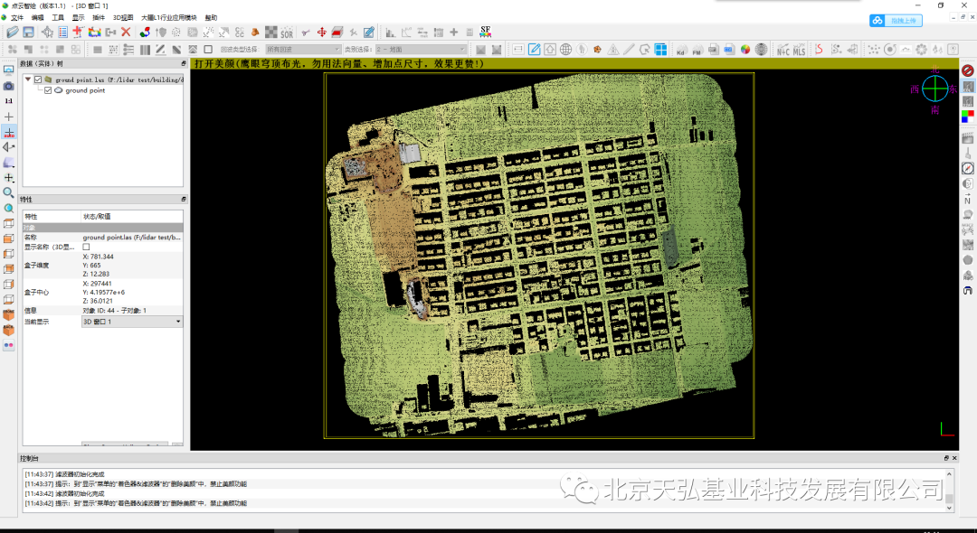The height and width of the screenshot is (533, 977).
Task: Click the SOR filter icon
Action: coord(287,32)
